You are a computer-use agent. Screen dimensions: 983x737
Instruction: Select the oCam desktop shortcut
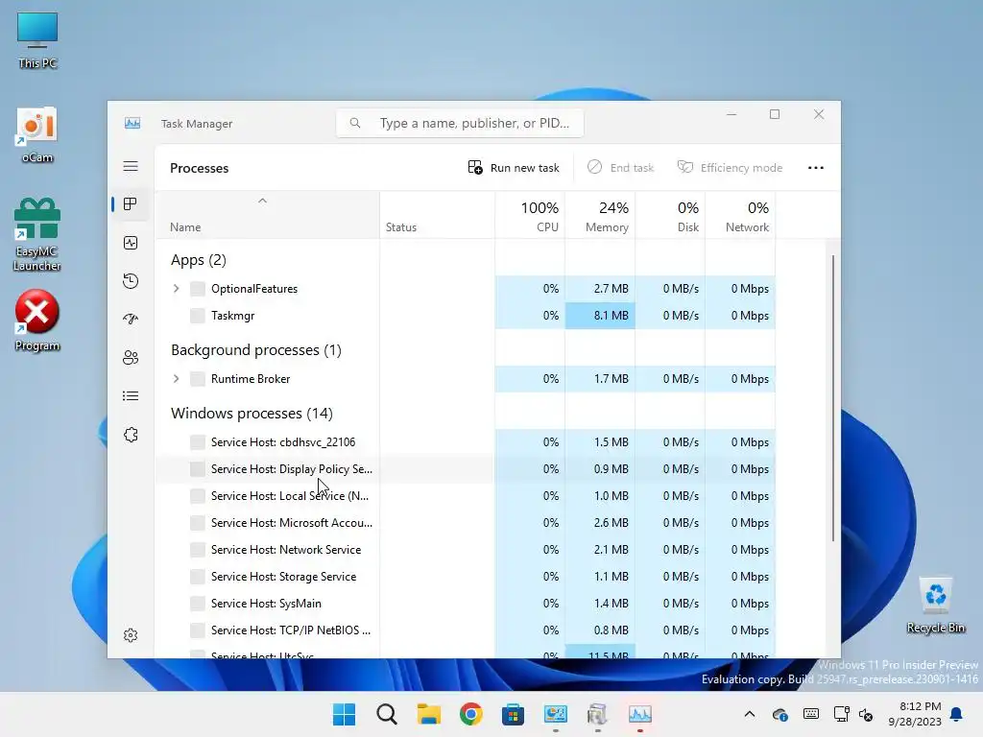(x=37, y=134)
